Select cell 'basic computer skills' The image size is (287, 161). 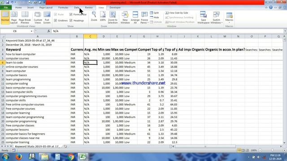point(38,92)
